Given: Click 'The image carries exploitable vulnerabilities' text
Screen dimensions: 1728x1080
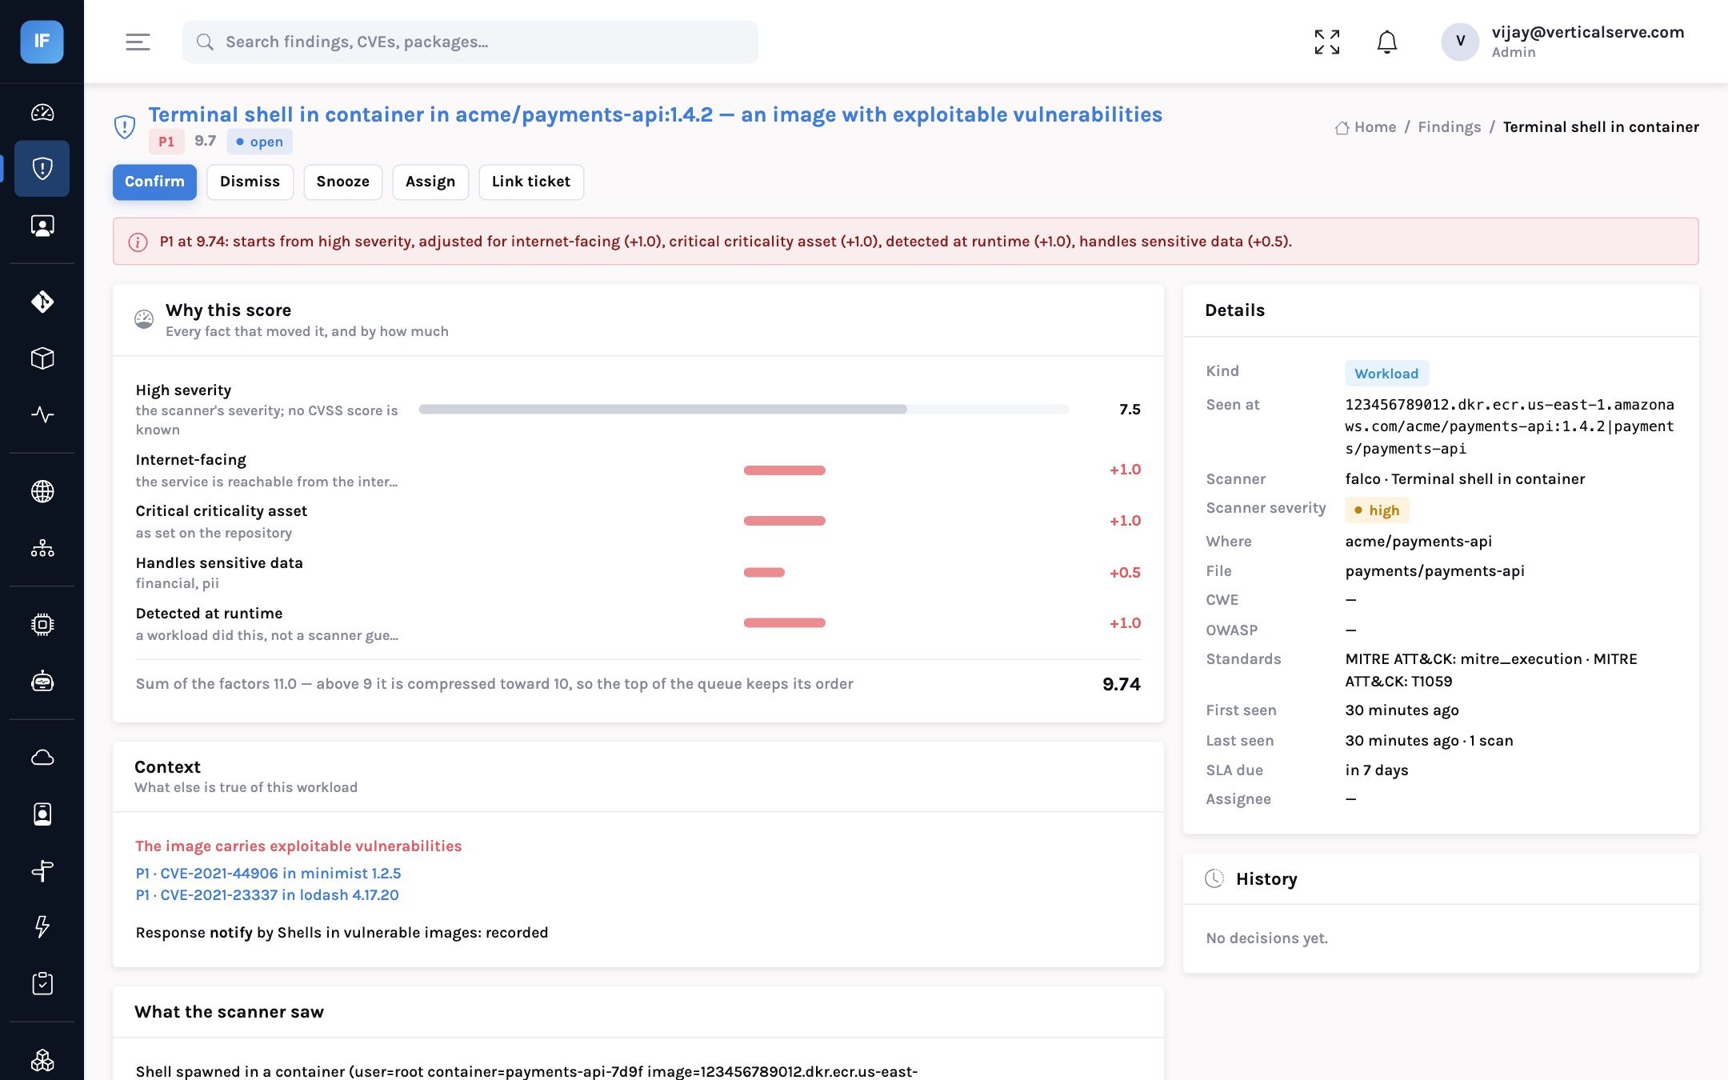Looking at the screenshot, I should (298, 846).
